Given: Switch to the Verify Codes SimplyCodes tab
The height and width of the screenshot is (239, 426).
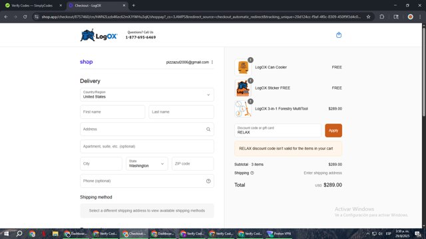Looking at the screenshot, I should [x=33, y=5].
